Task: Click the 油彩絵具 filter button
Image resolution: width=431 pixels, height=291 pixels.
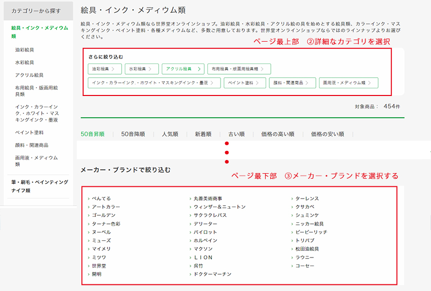Action: click(105, 69)
